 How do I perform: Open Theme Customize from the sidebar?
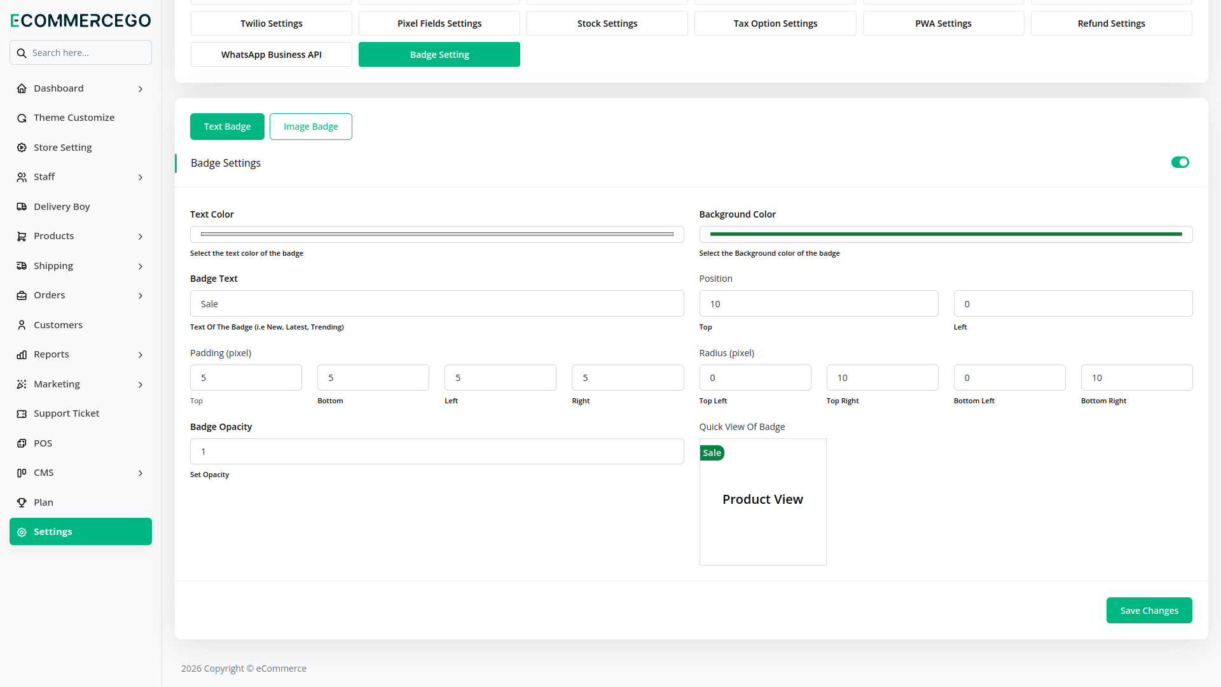(81, 118)
